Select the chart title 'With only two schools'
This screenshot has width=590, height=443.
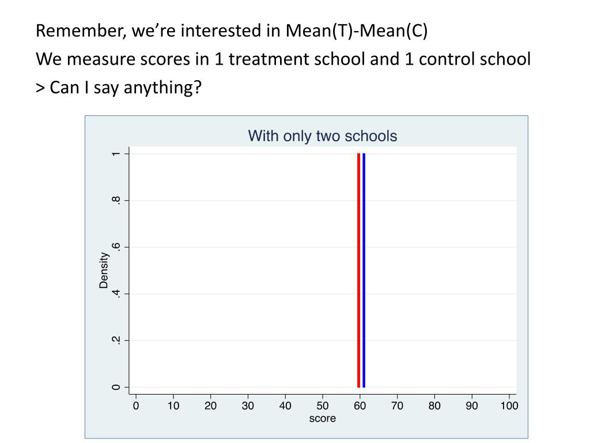pyautogui.click(x=323, y=136)
